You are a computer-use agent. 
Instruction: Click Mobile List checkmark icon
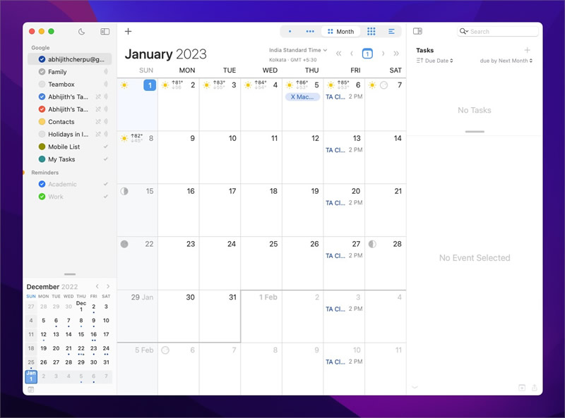(105, 147)
